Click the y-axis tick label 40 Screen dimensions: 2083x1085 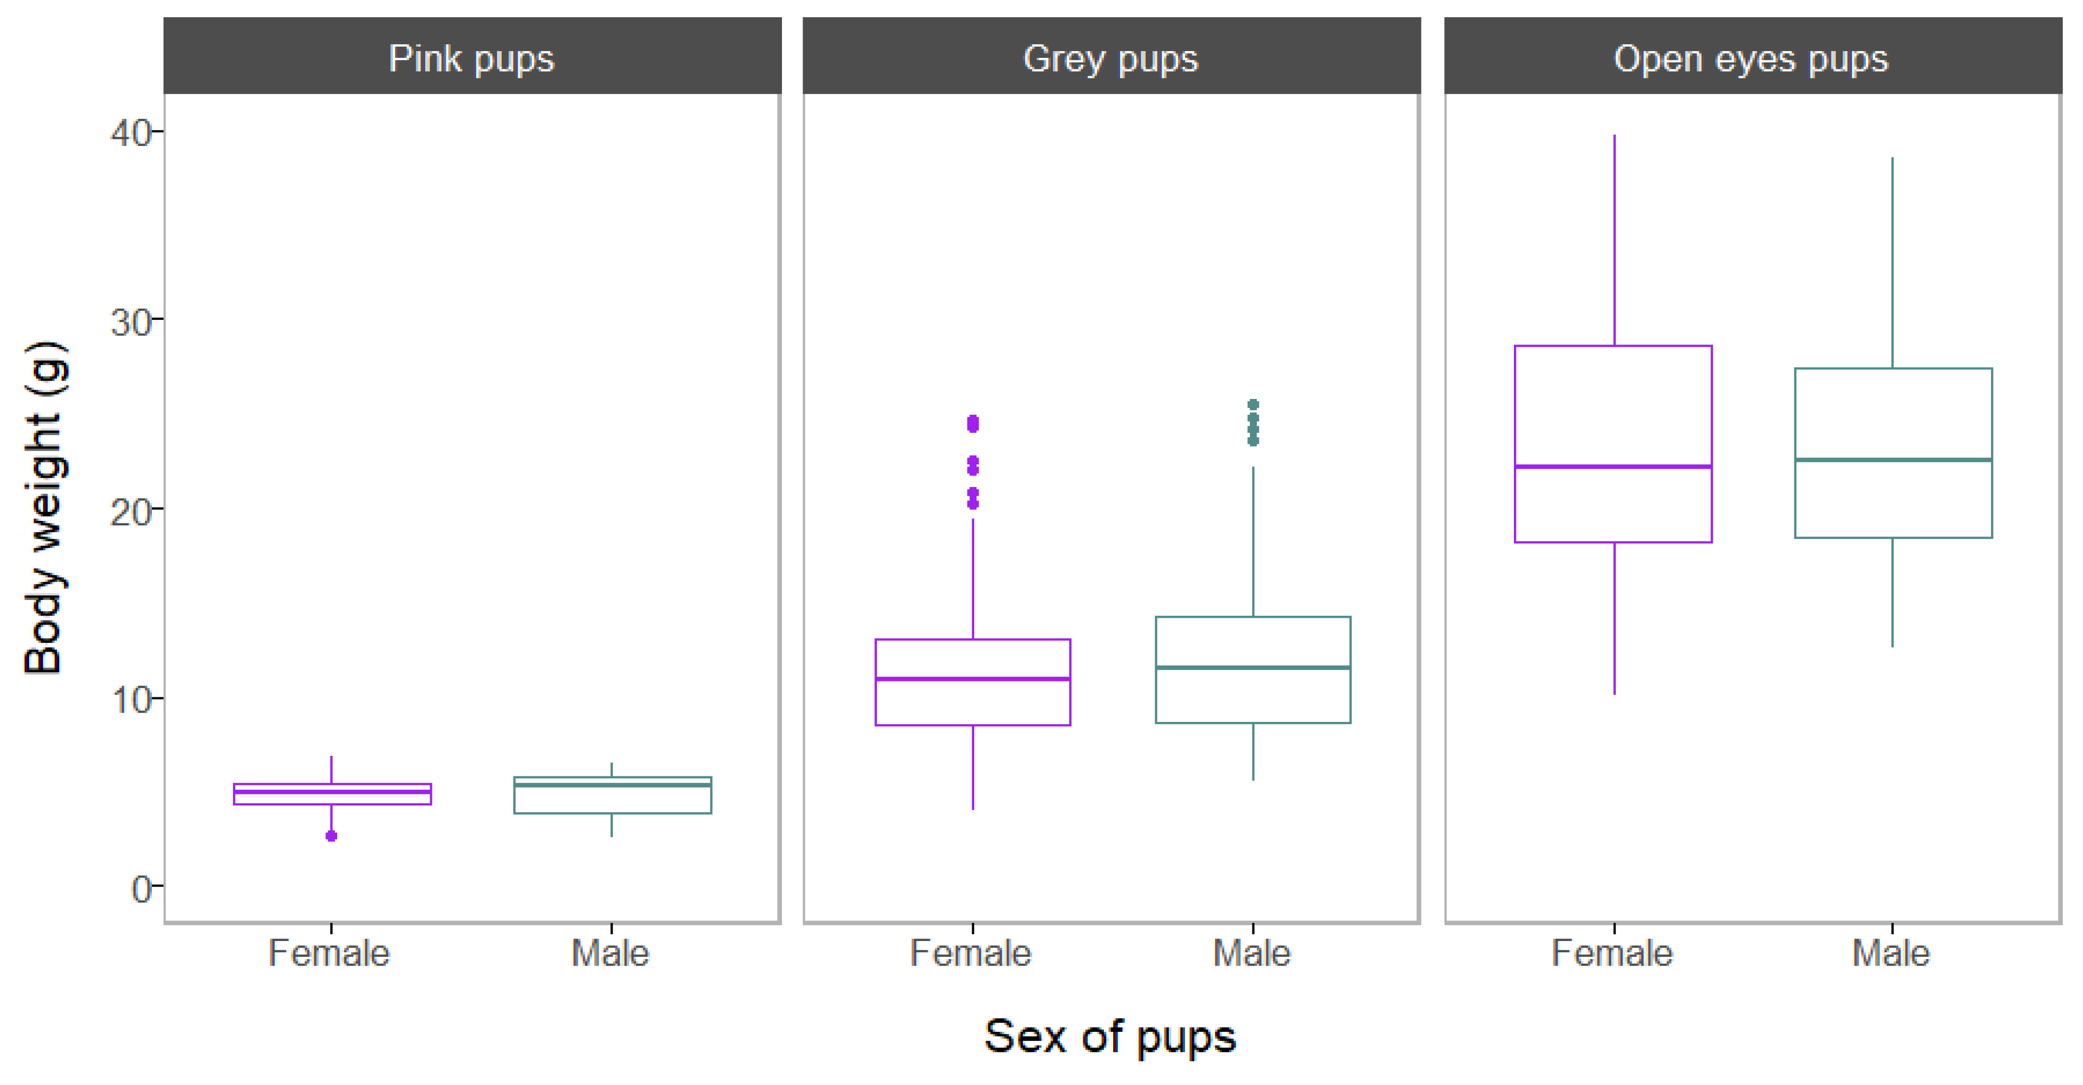pyautogui.click(x=131, y=133)
